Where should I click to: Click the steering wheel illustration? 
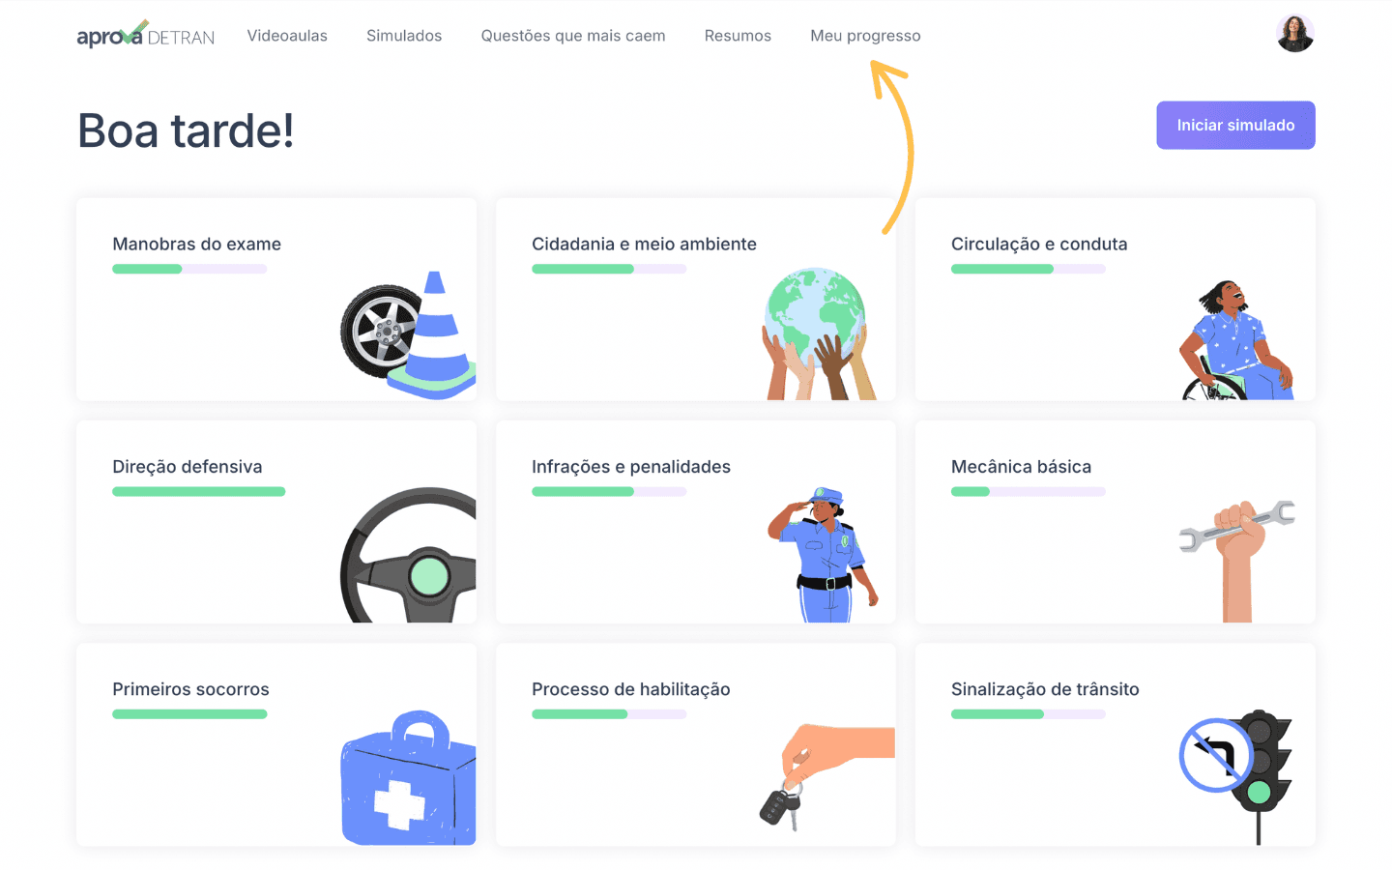point(409,555)
